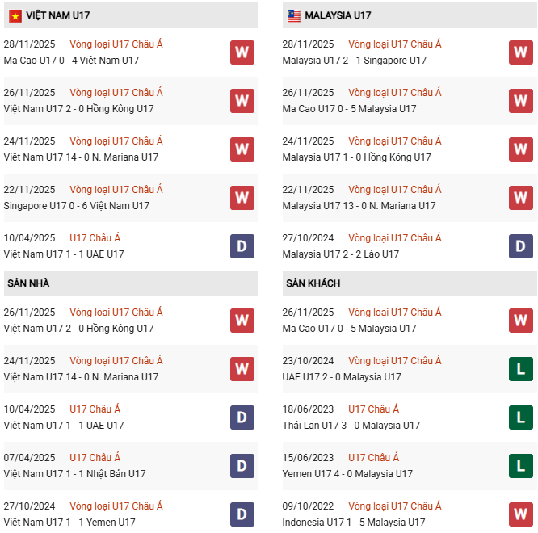Click the Việt Nam U17 14-0 N. Mariana result under VIỆT NAM U17

tap(81, 157)
